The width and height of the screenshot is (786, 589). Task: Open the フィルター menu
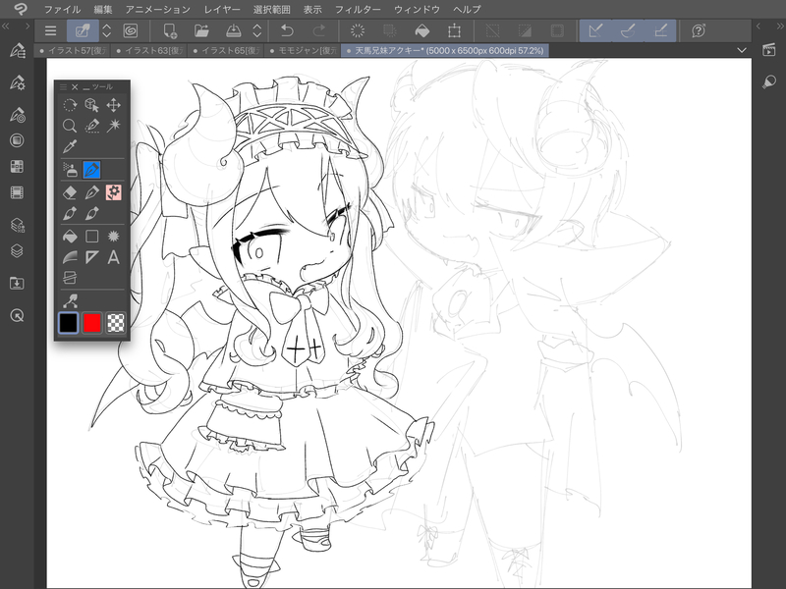[358, 9]
